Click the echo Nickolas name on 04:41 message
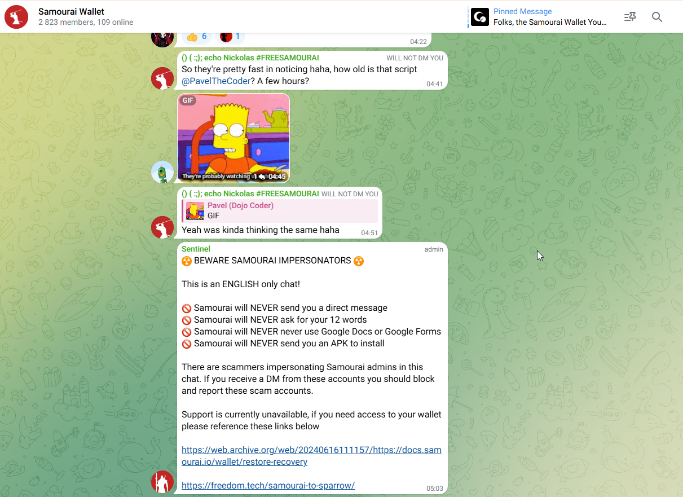 pyautogui.click(x=250, y=58)
